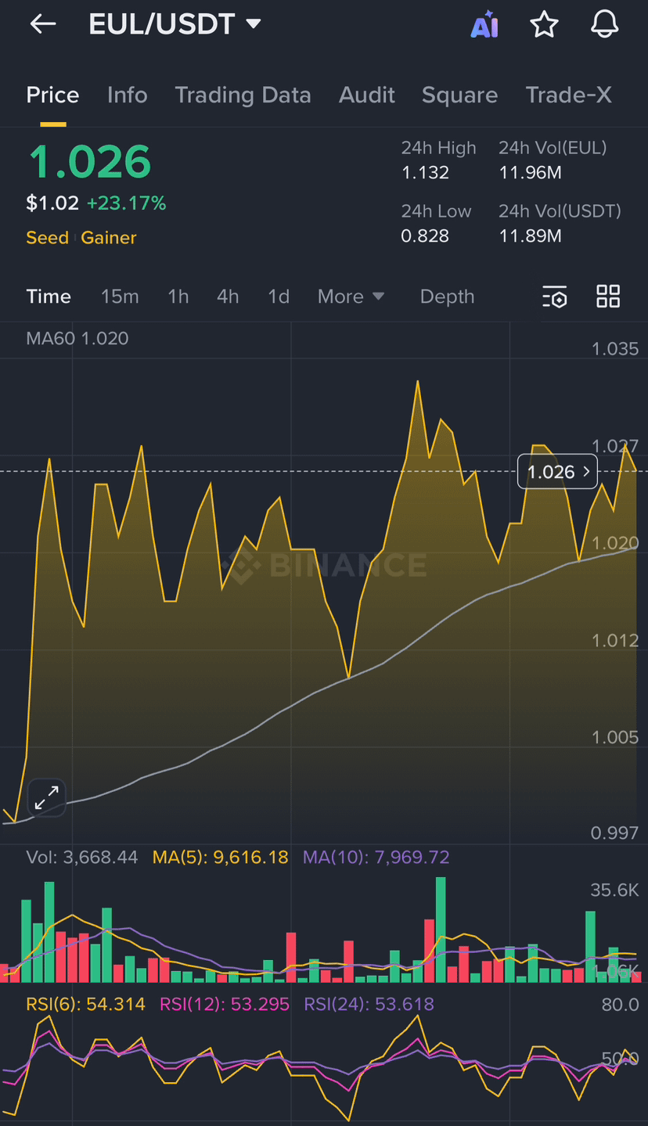Tap the 80.0 RSI axis label

coord(621,1005)
